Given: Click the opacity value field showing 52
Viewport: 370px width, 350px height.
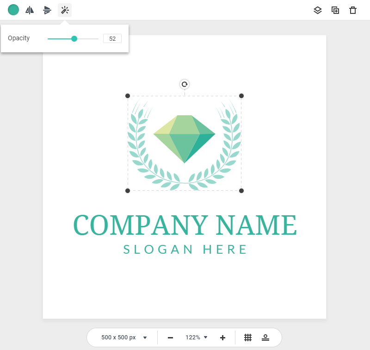Looking at the screenshot, I should (112, 38).
